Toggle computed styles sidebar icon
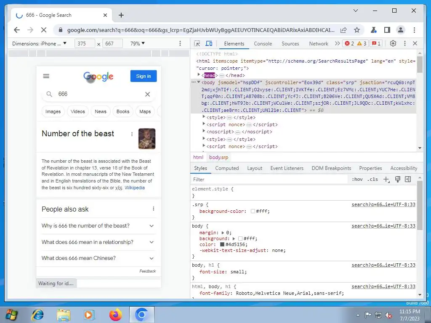Viewport: 431px width, 323px height. click(x=408, y=179)
